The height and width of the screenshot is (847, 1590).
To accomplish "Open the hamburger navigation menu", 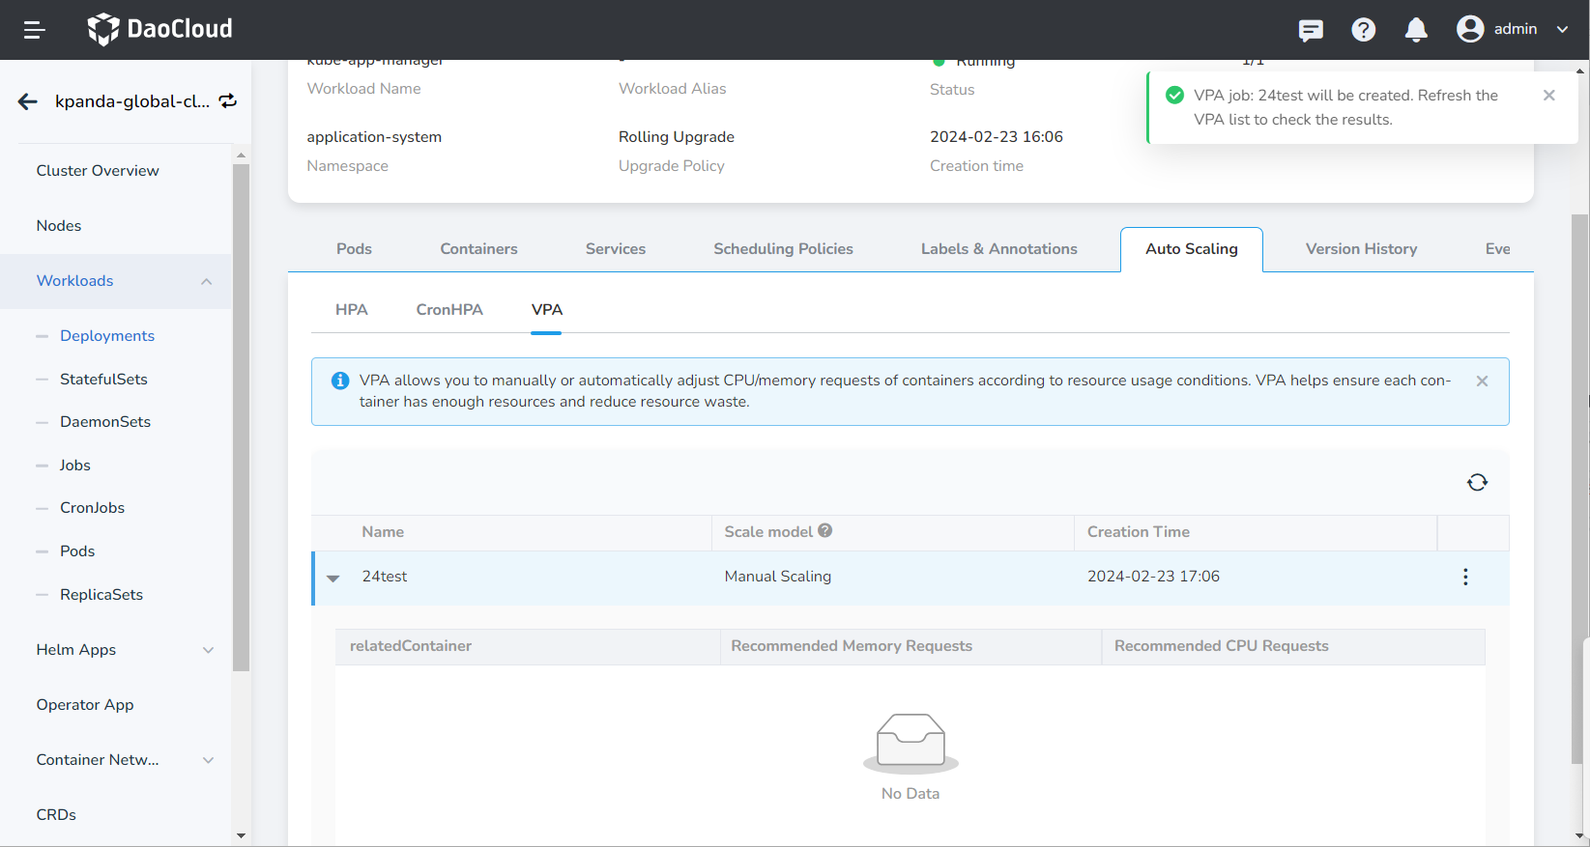I will (x=35, y=30).
